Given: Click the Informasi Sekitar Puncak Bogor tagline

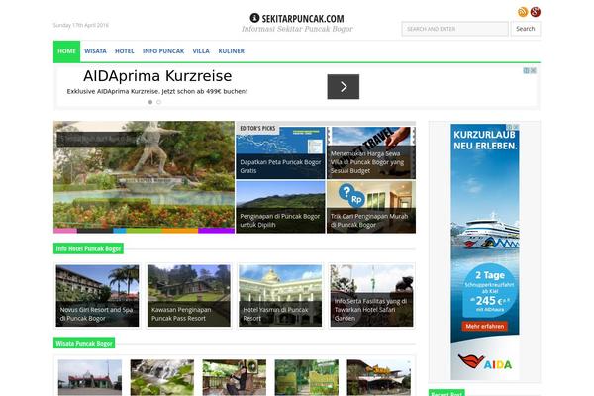Looking at the screenshot, I should [x=297, y=29].
